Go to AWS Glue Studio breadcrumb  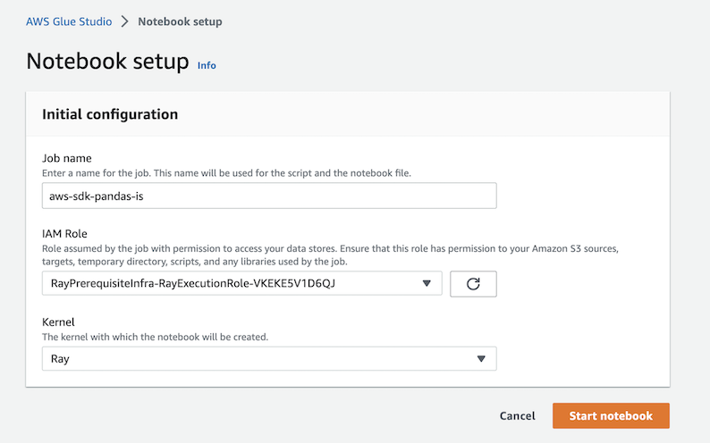click(x=69, y=21)
